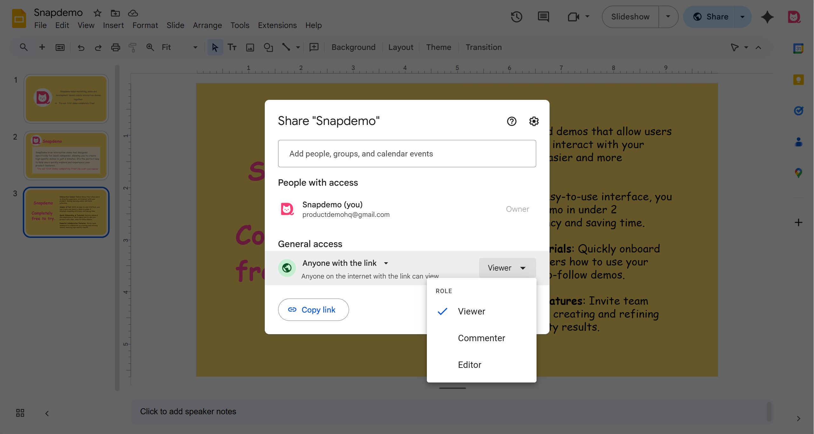Open the Fit zoom level dropdown
The width and height of the screenshot is (814, 434).
180,47
